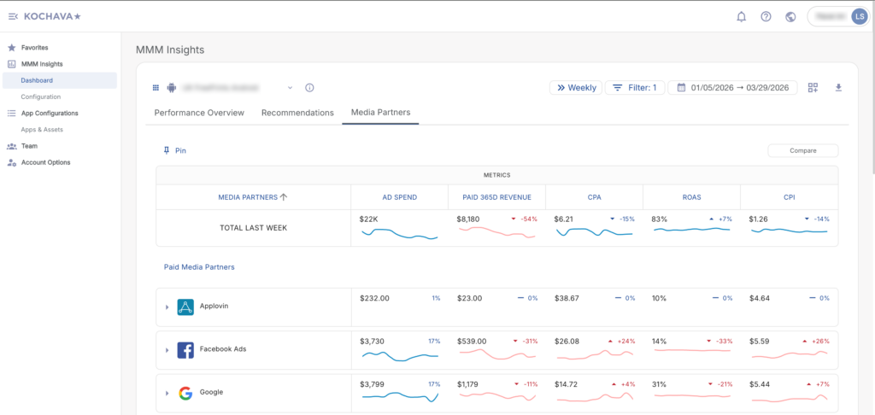Open the Weekly granularity selector
Screen dimensions: 875x415
click(x=574, y=88)
